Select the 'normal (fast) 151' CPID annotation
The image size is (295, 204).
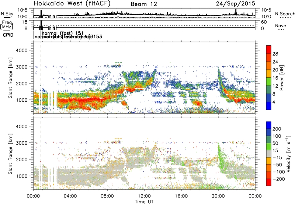(63, 33)
